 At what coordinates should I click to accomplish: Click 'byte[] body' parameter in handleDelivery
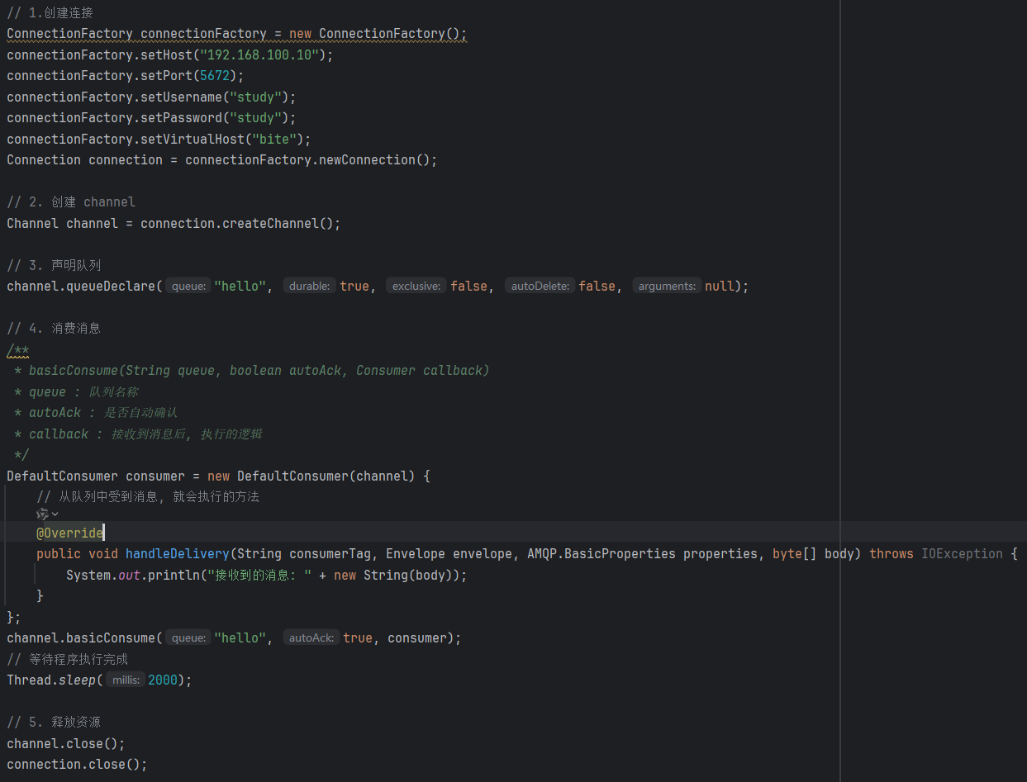click(x=813, y=554)
